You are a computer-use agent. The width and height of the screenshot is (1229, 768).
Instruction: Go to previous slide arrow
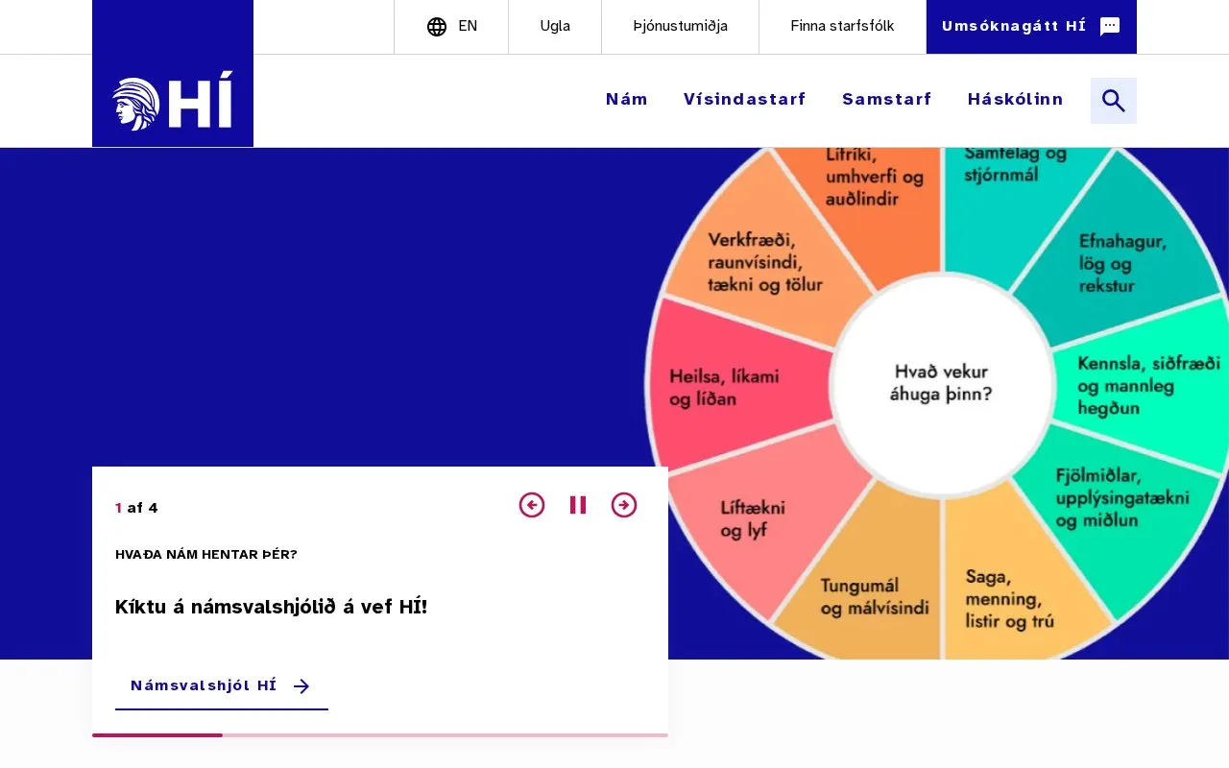(532, 505)
